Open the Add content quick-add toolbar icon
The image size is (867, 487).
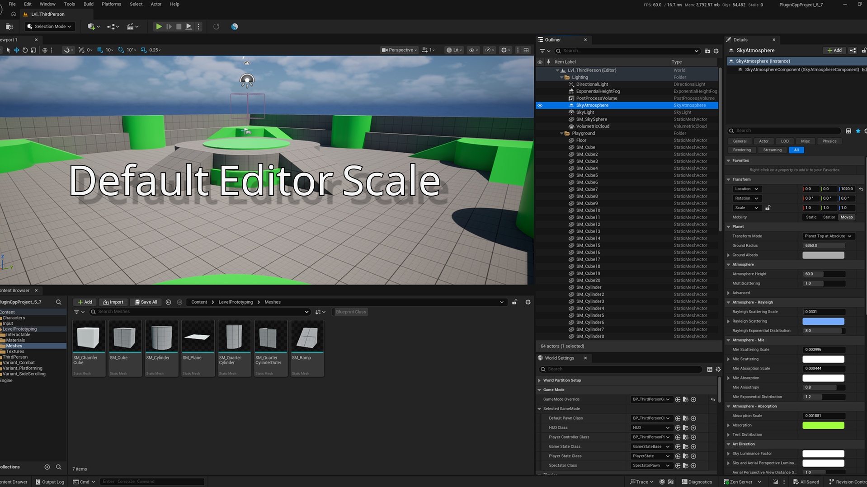94,27
